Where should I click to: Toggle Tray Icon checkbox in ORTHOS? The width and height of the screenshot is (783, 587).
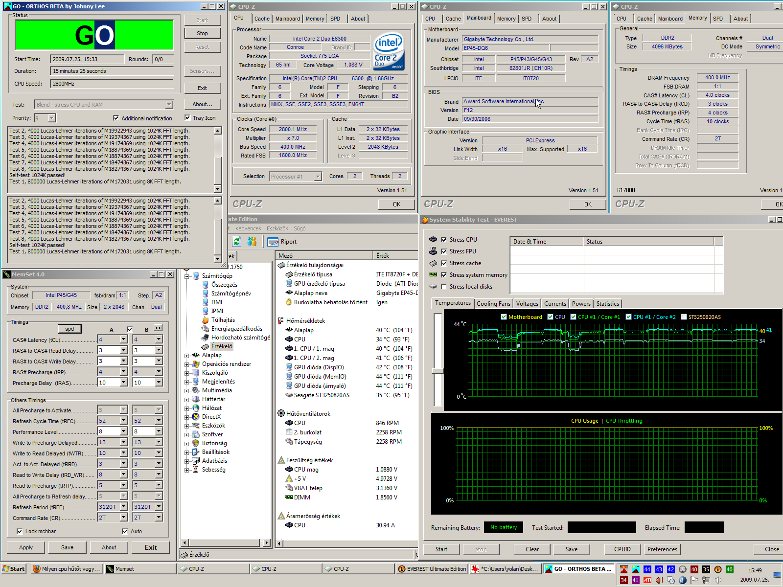187,118
